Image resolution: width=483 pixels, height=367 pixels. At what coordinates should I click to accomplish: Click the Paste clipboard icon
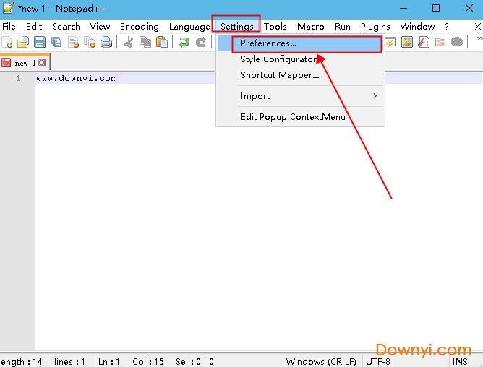click(162, 42)
